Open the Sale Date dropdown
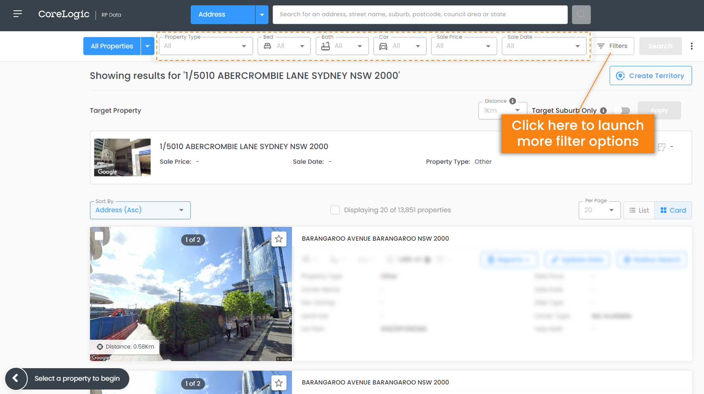The height and width of the screenshot is (394, 704). click(x=544, y=46)
